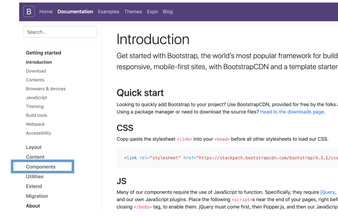Click the JS section heading
Image resolution: width=338 pixels, height=216 pixels.
(x=121, y=181)
